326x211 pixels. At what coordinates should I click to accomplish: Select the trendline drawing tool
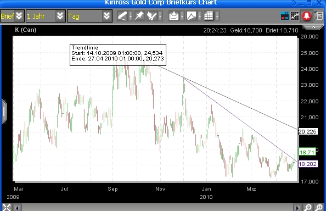(x=122, y=16)
